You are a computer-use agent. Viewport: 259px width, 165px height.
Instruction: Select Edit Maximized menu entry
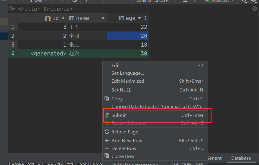click(155, 81)
